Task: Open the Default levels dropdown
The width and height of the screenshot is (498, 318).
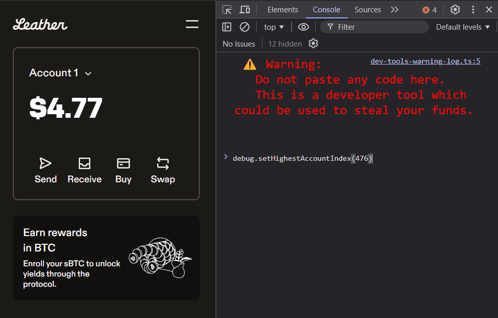Action: pos(463,27)
